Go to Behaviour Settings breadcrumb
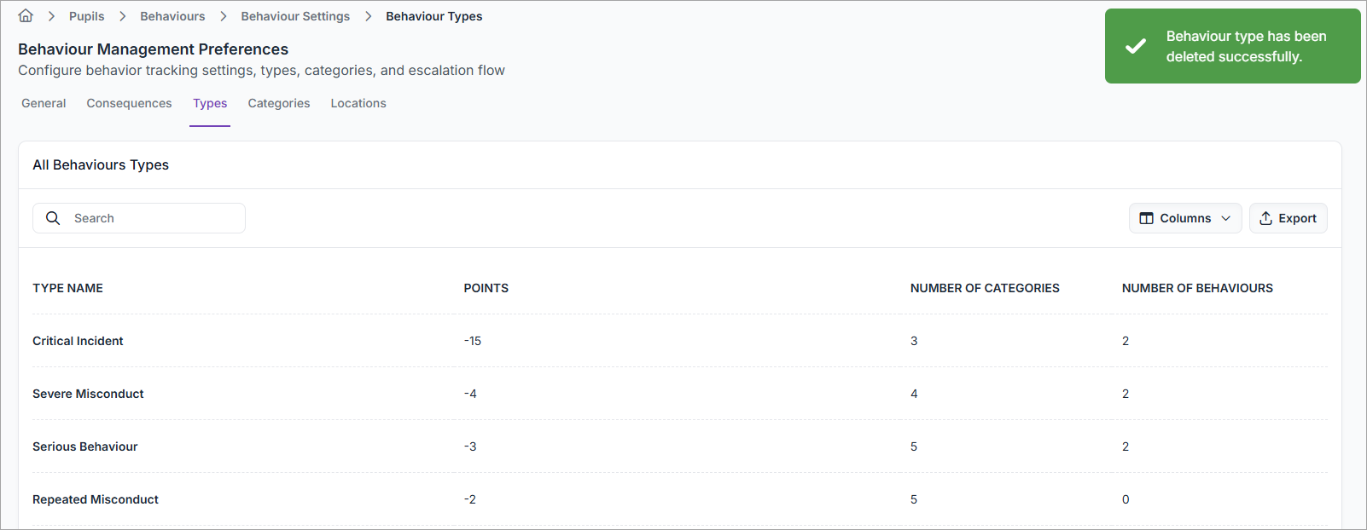 click(295, 16)
